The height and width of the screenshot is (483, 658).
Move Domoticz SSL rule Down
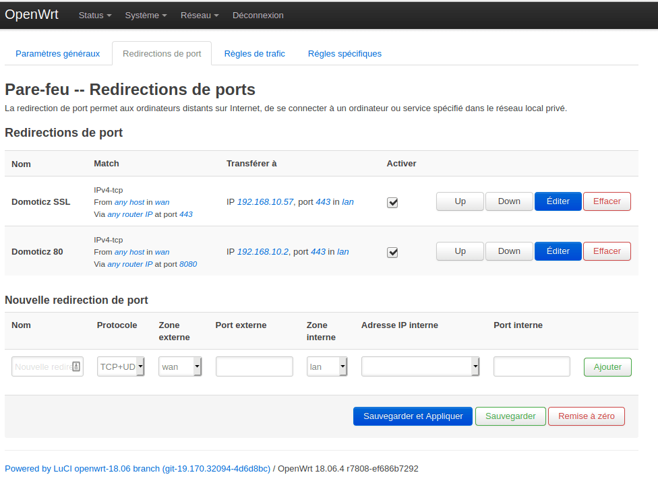[x=509, y=201]
